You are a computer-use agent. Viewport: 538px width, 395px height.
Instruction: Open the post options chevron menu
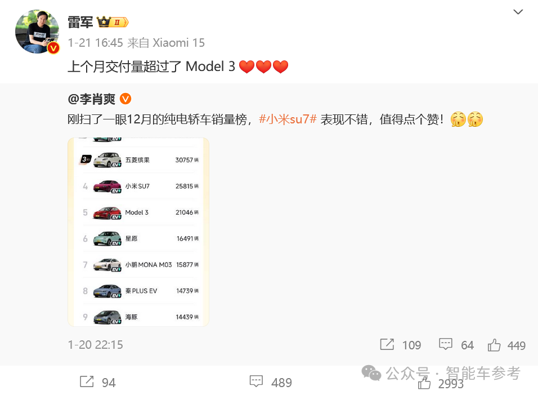pyautogui.click(x=518, y=12)
